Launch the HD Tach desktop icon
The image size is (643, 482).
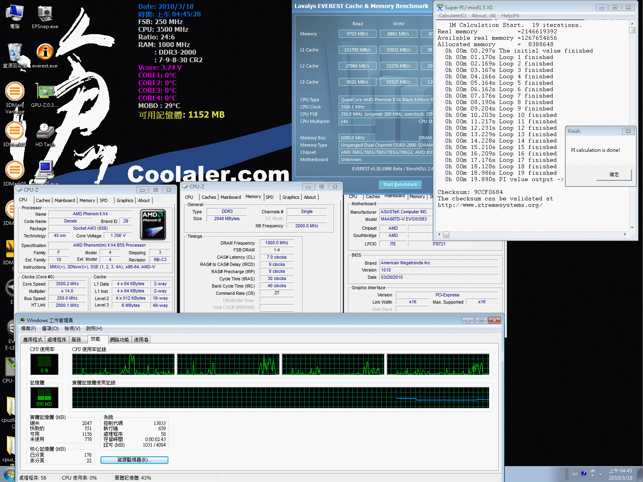[45, 134]
